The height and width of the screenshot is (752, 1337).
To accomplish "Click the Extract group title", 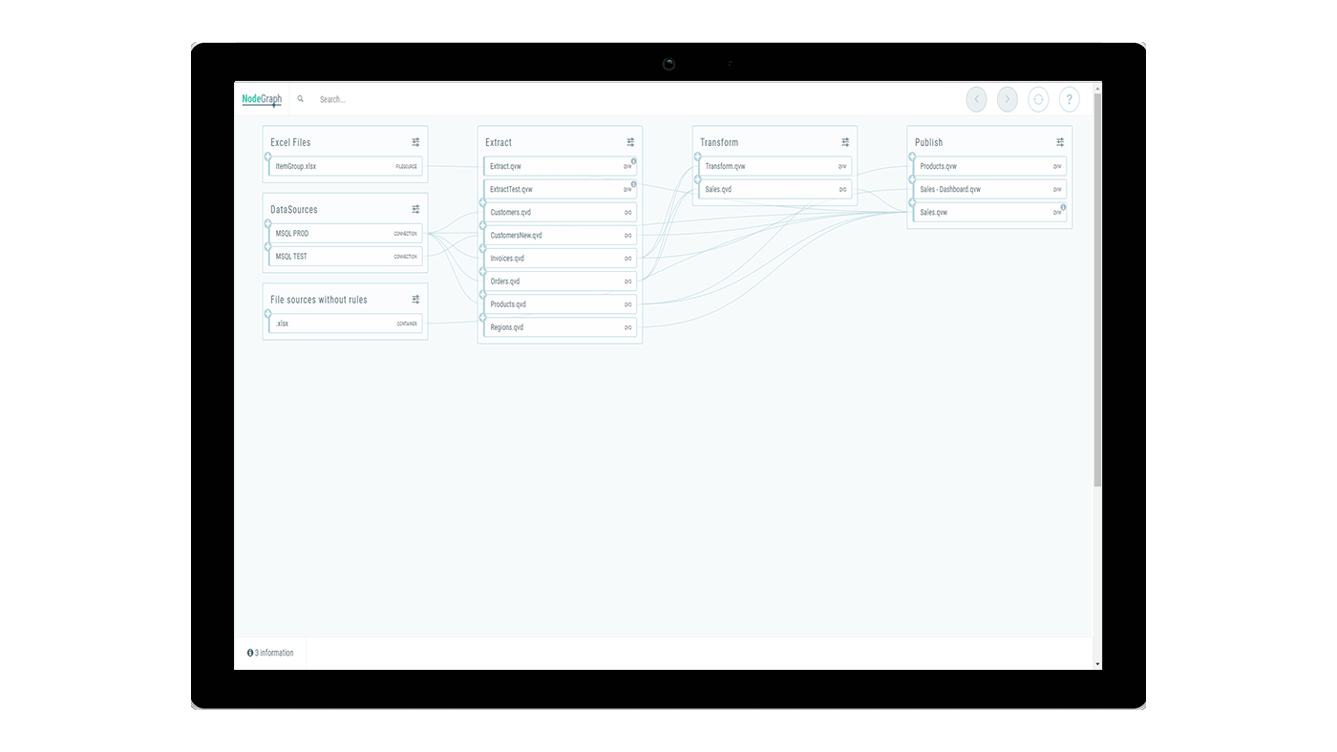I will [x=499, y=142].
